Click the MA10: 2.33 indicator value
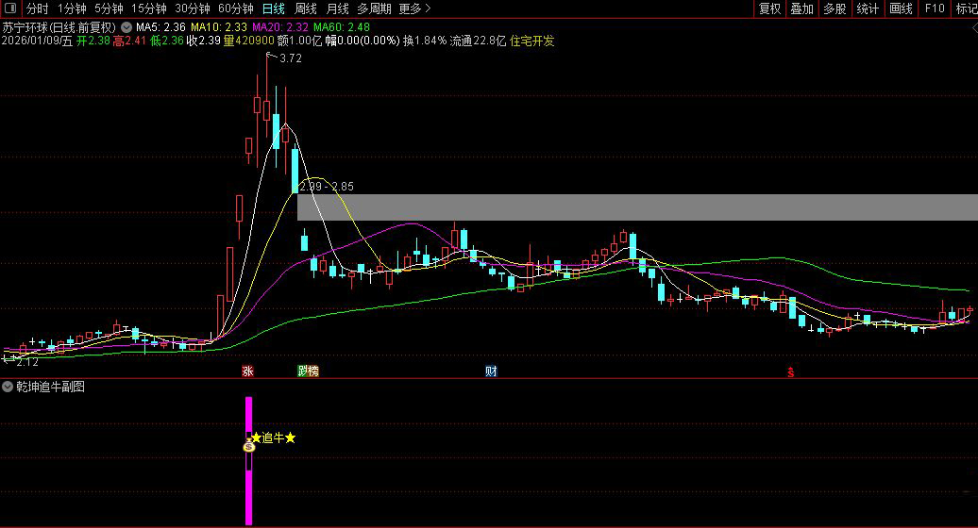 point(219,27)
